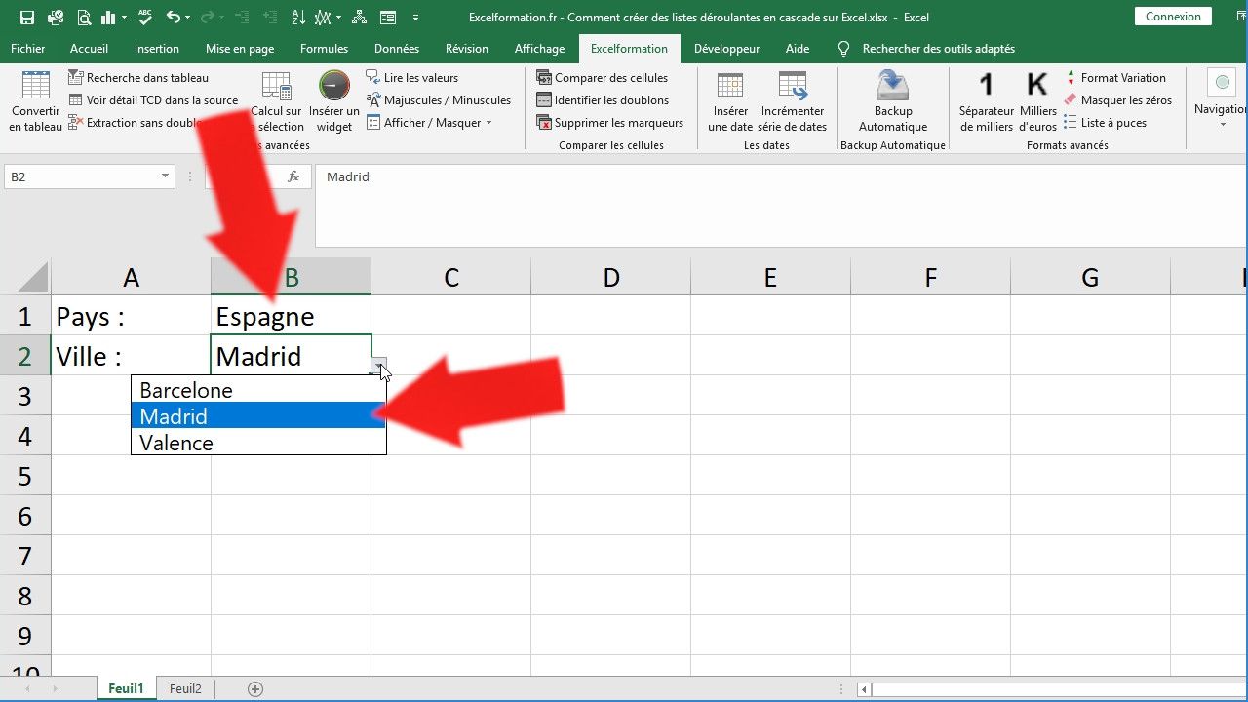Open the Données ribbon tab
The height and width of the screenshot is (702, 1248).
tap(396, 48)
